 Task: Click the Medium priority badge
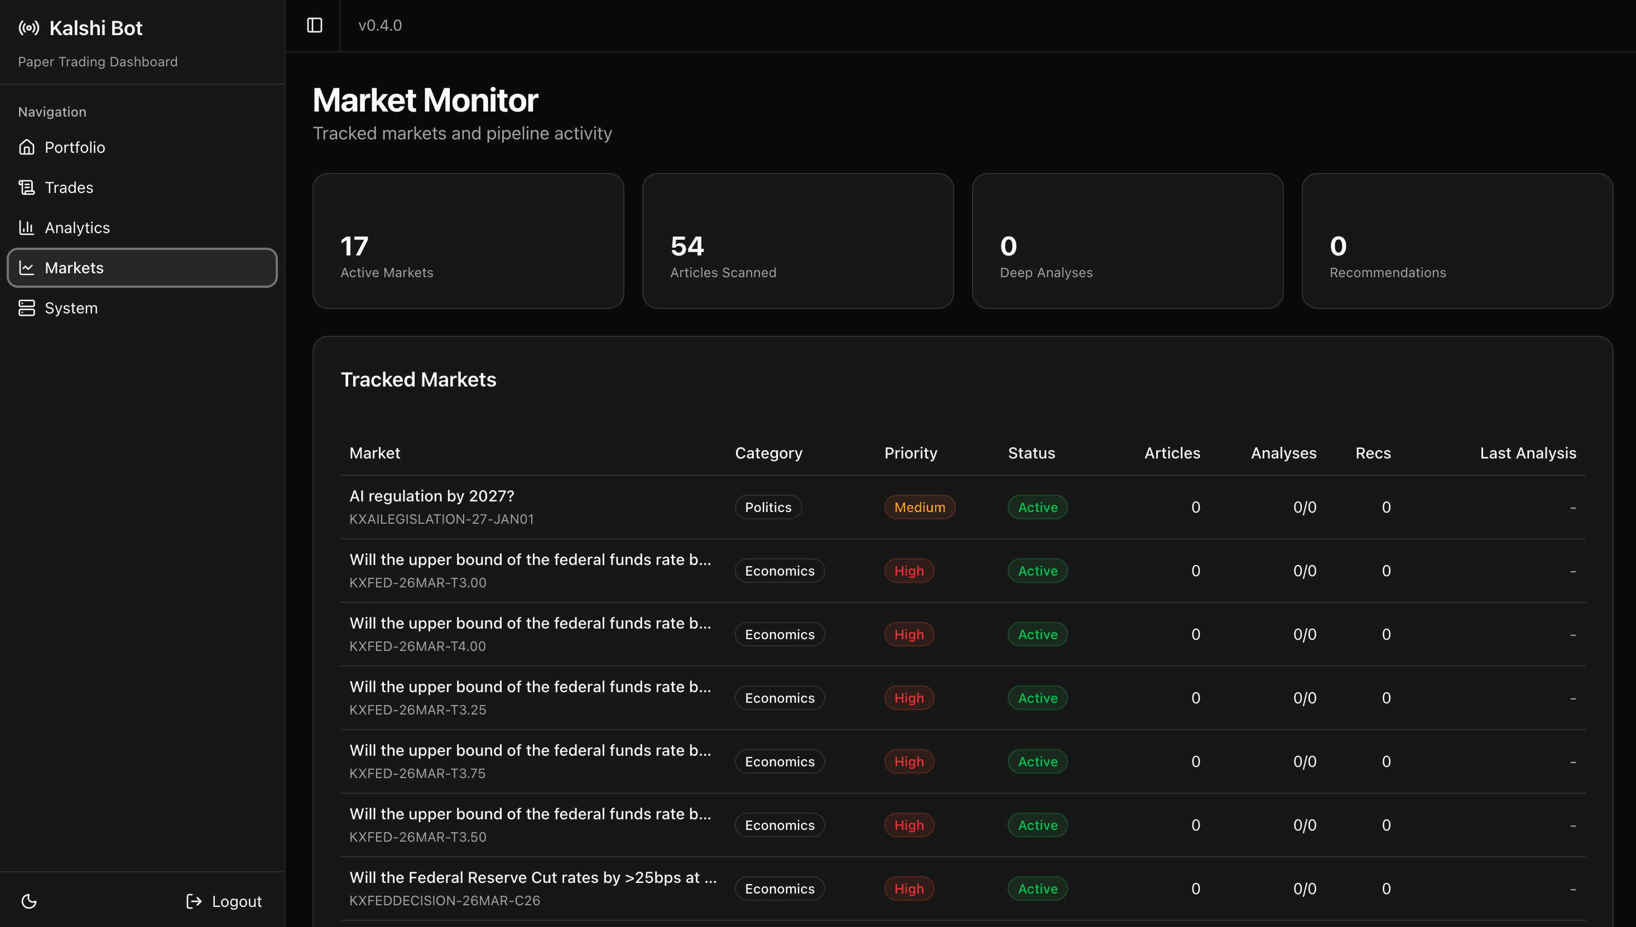pyautogui.click(x=919, y=508)
